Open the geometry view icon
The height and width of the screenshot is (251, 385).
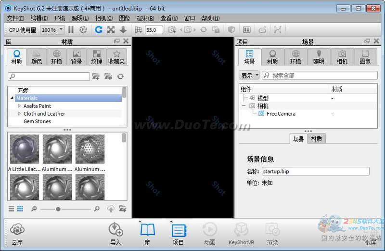point(247,30)
